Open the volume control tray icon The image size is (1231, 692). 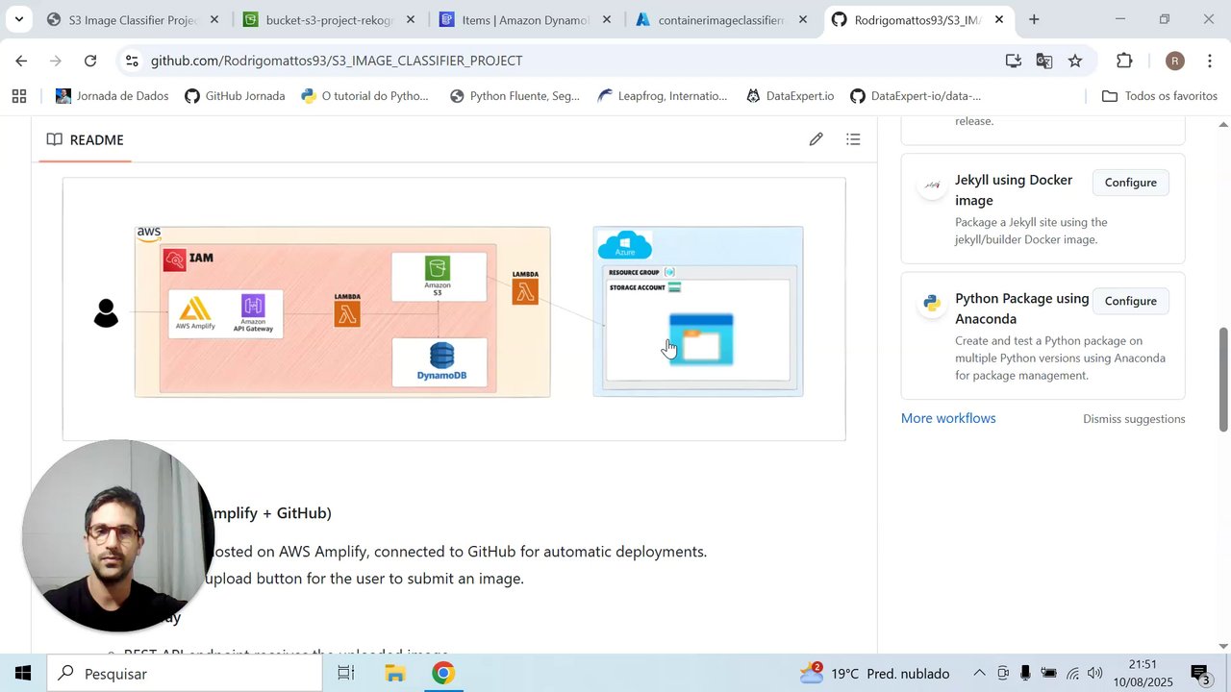(1095, 674)
